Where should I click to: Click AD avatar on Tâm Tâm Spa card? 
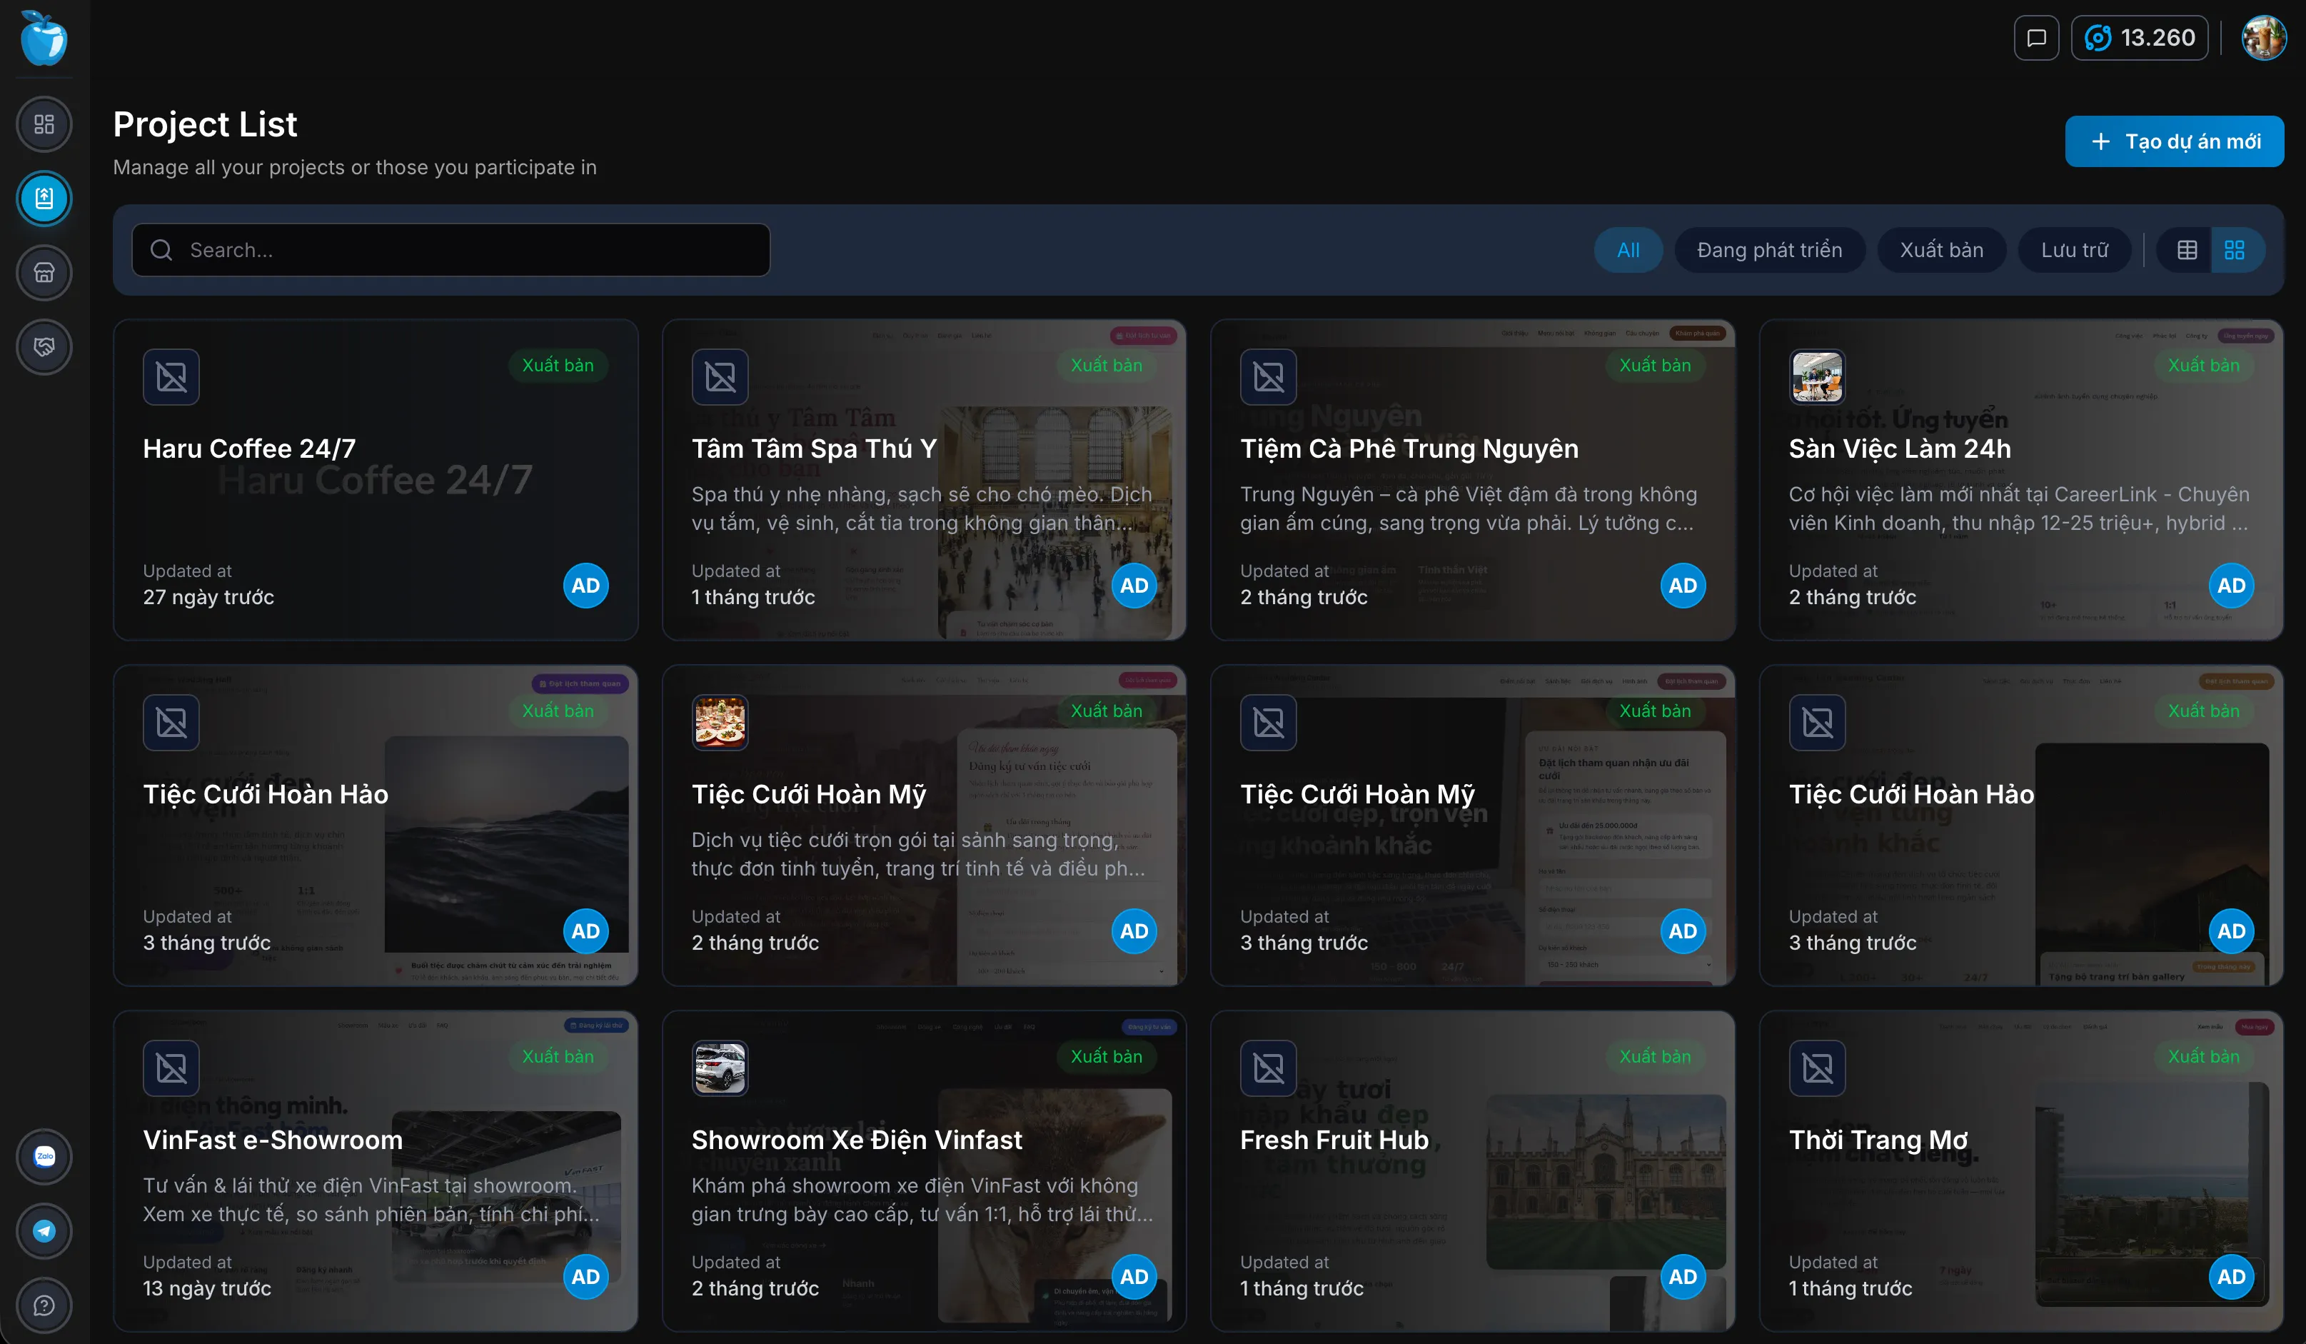1134,585
